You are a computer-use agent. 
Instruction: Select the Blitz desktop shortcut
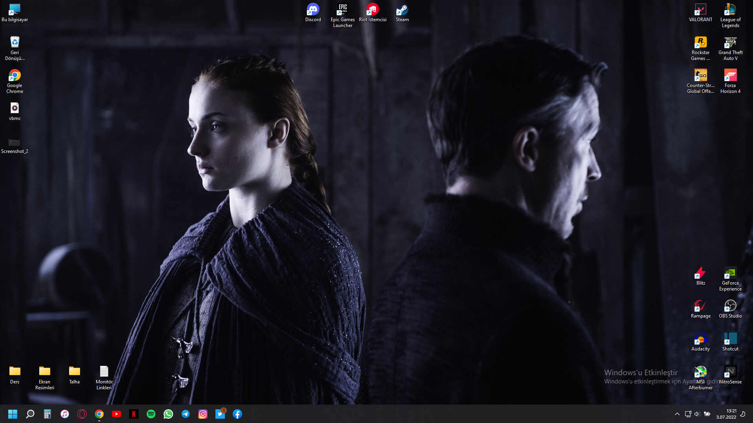[x=701, y=276]
